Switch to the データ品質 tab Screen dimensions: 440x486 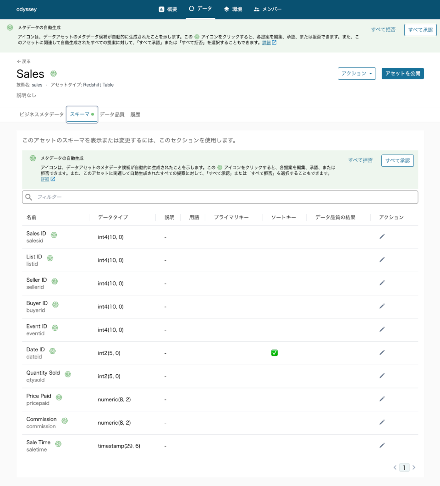(x=112, y=114)
